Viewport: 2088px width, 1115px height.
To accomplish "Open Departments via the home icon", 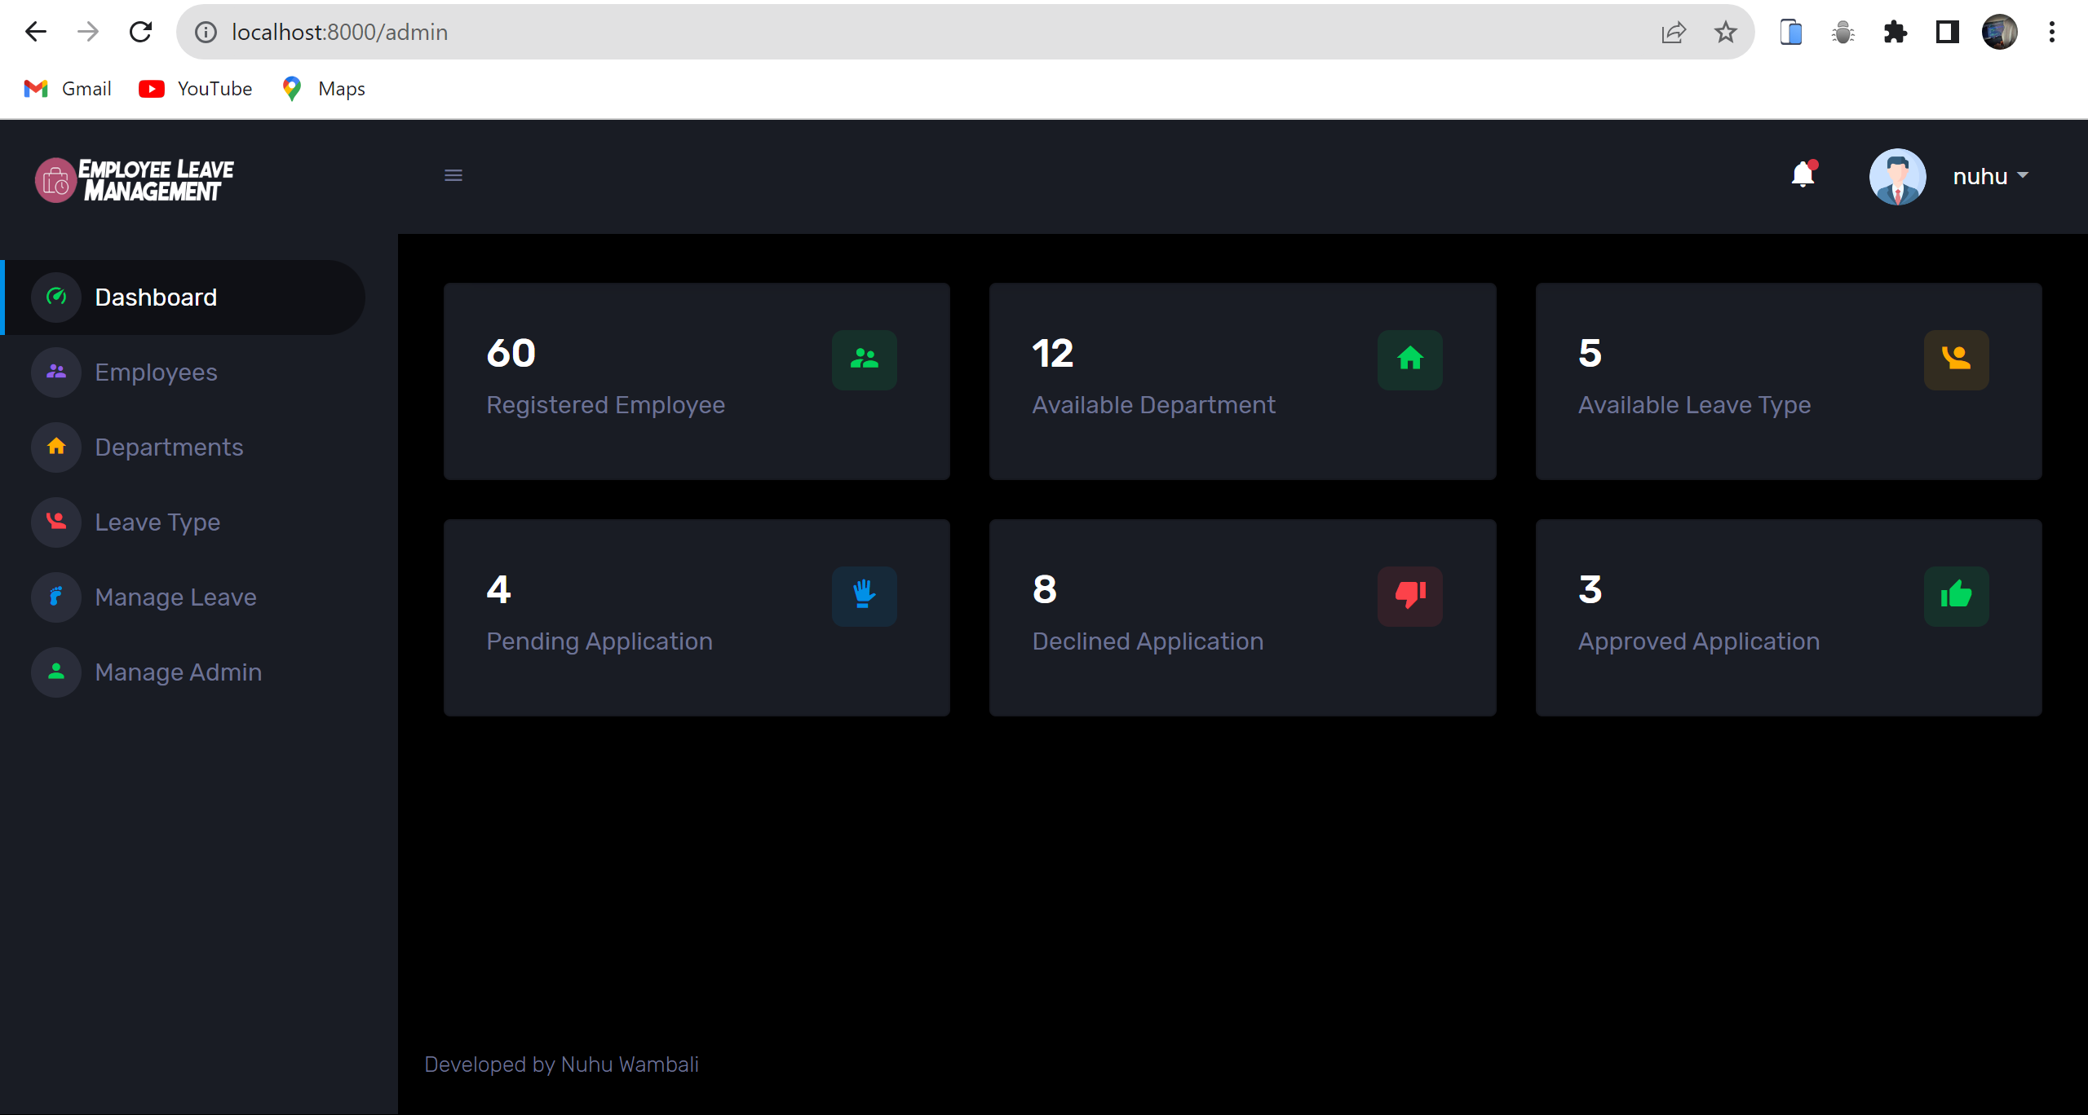I will [55, 447].
